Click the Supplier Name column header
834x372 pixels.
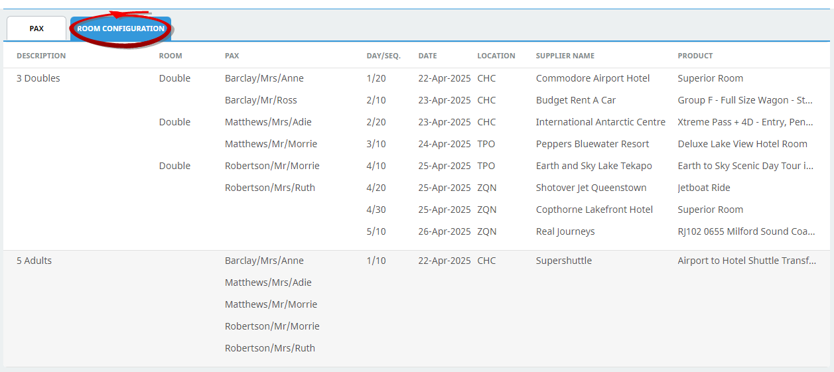[x=565, y=56]
